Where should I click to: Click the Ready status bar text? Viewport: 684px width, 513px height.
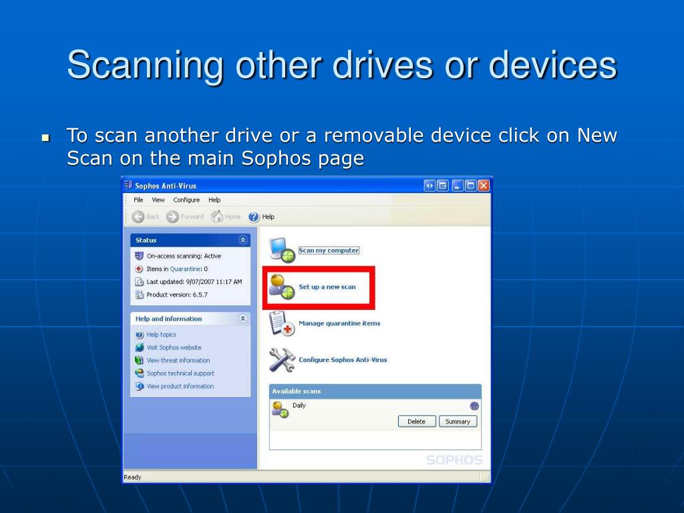coord(133,477)
